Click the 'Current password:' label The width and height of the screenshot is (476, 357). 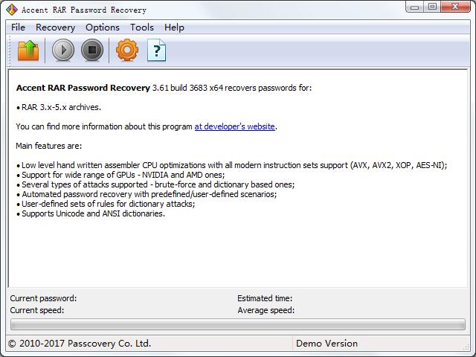pyautogui.click(x=43, y=298)
